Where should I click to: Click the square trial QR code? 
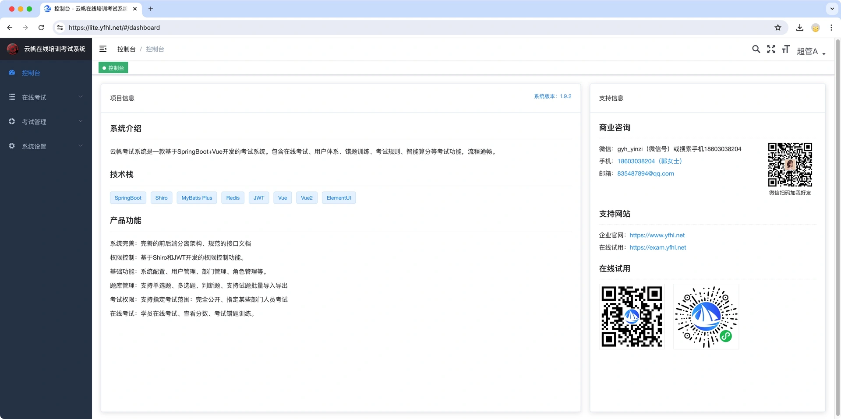pyautogui.click(x=632, y=317)
